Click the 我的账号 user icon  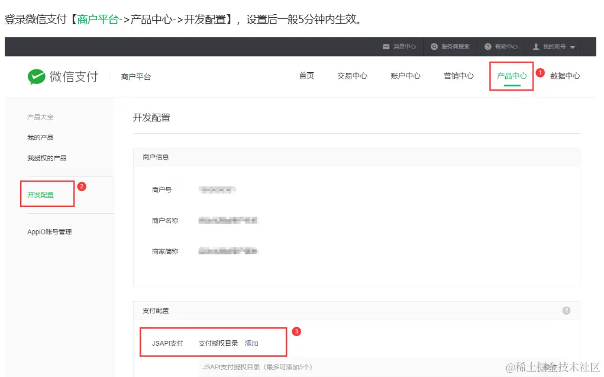(x=536, y=47)
